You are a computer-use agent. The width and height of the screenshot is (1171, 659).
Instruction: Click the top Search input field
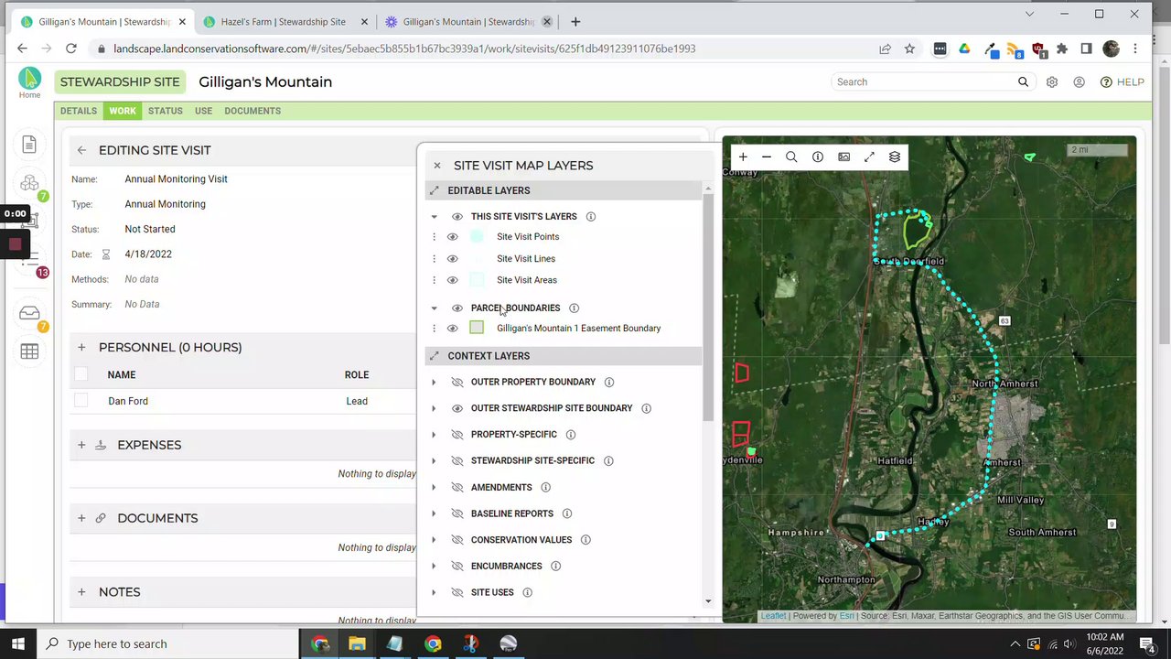click(924, 82)
